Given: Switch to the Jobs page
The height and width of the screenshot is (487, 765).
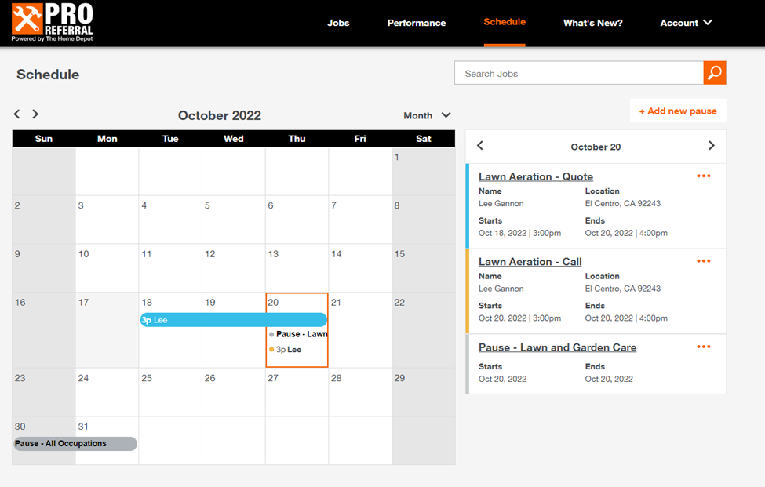Looking at the screenshot, I should [338, 23].
